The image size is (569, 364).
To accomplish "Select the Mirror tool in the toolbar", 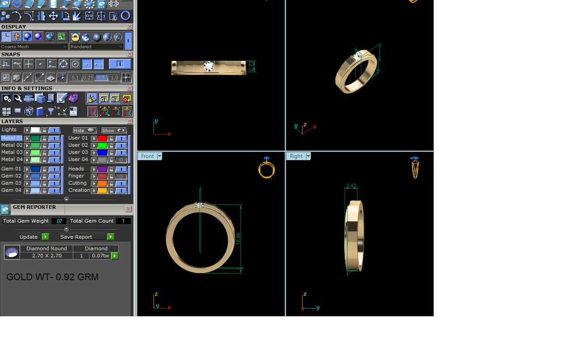I will 42,16.
